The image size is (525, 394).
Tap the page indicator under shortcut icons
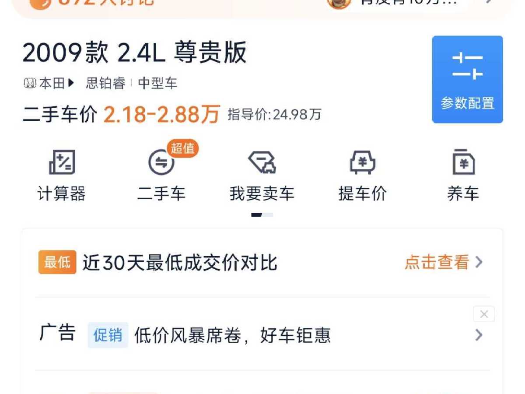(262, 215)
